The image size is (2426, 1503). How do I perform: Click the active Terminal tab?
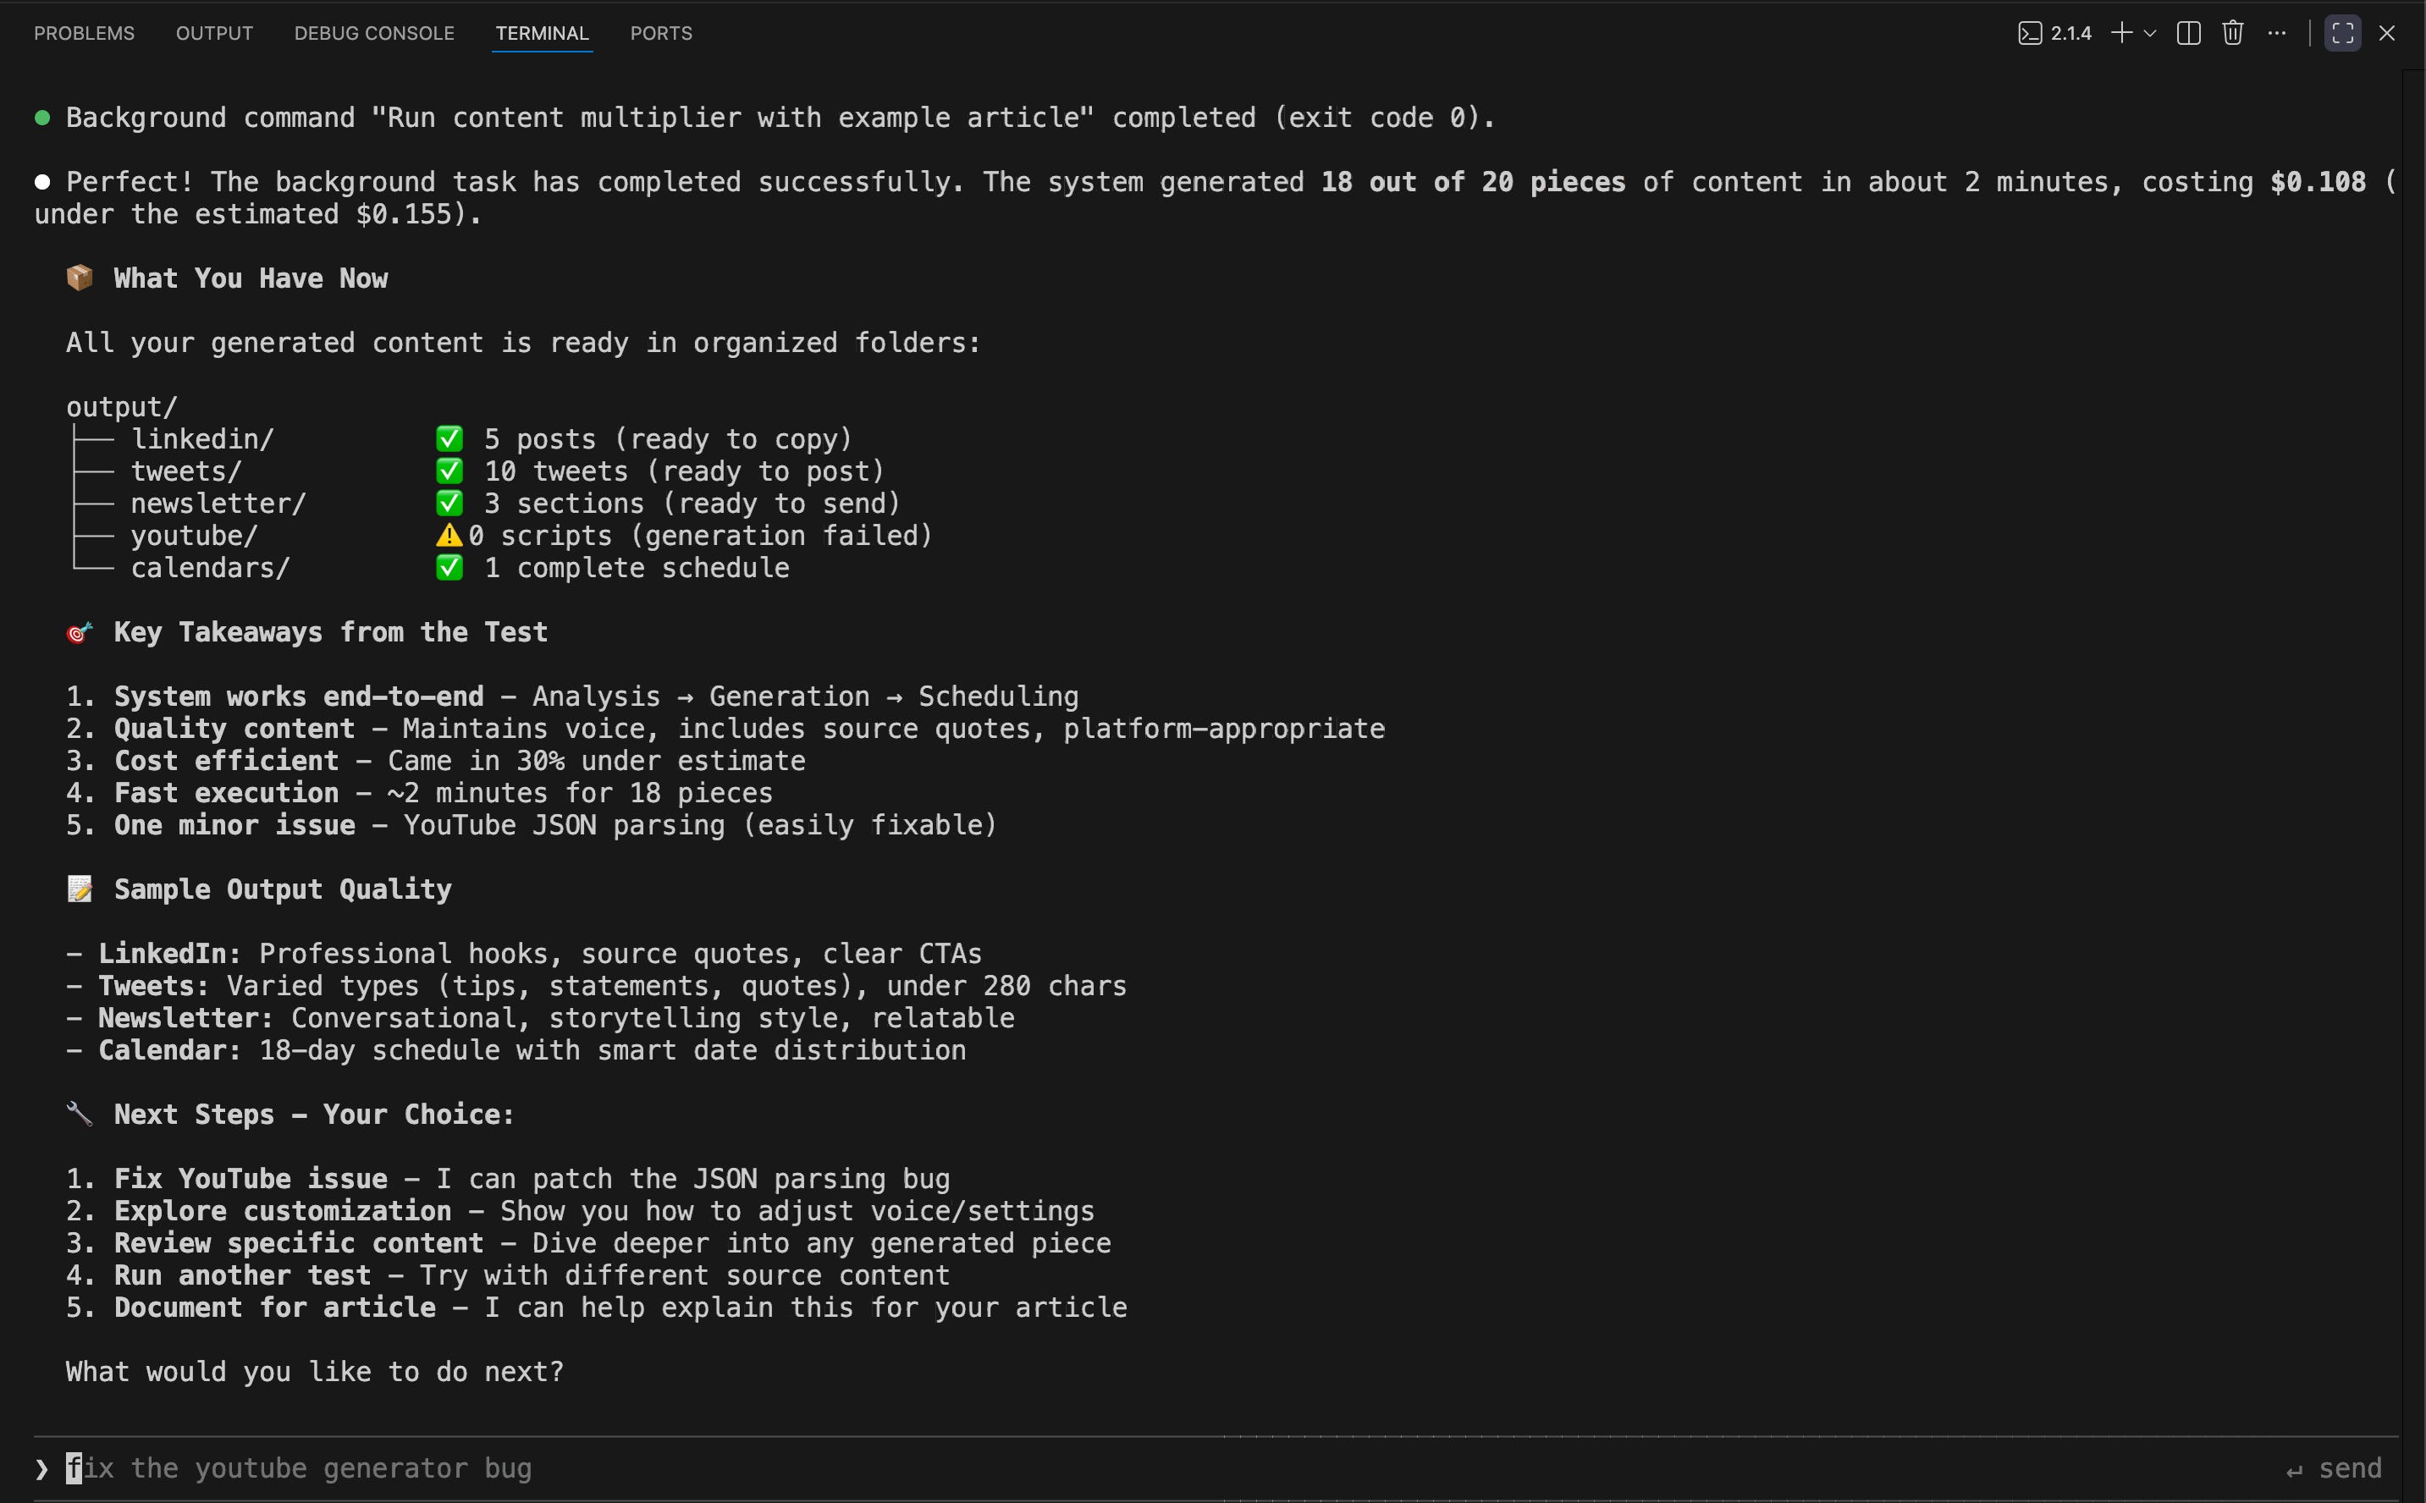pos(542,34)
